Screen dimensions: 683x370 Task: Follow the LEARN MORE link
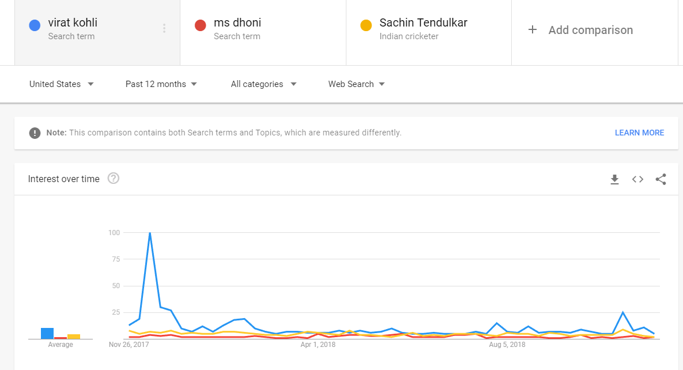tap(639, 133)
